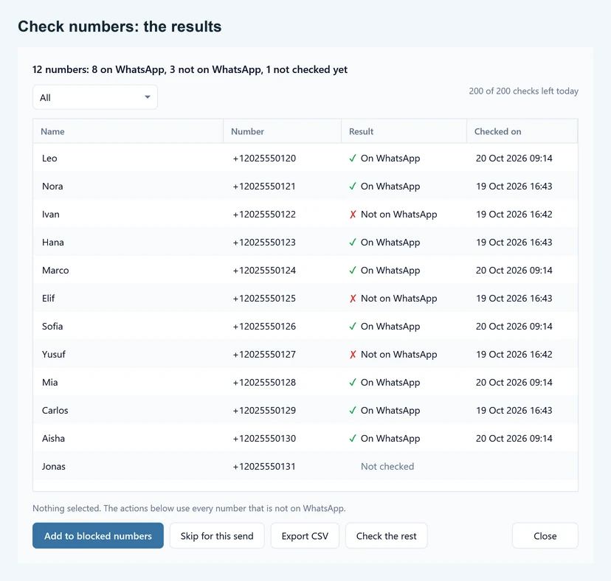Select the name Jonas
611x581 pixels.
[x=54, y=467]
